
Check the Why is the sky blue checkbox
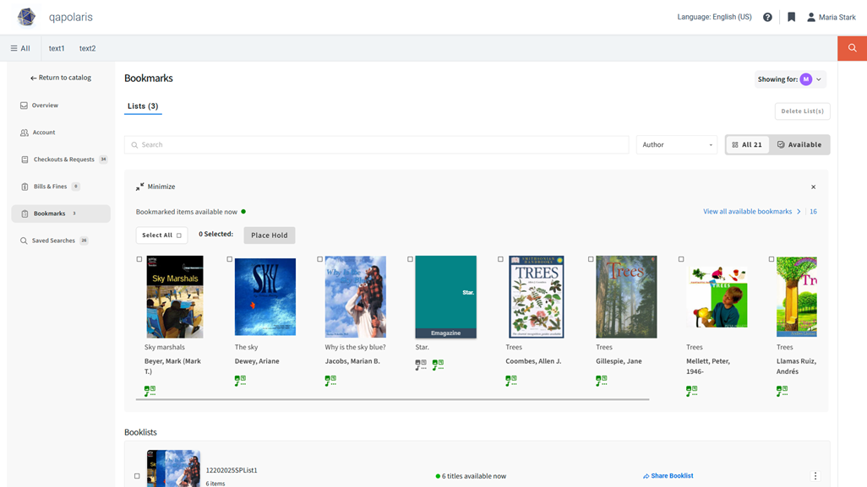(319, 259)
